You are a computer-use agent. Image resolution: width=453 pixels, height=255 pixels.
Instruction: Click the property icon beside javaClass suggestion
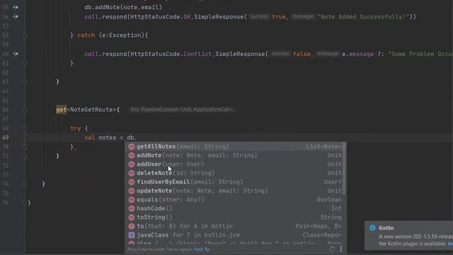(x=132, y=235)
